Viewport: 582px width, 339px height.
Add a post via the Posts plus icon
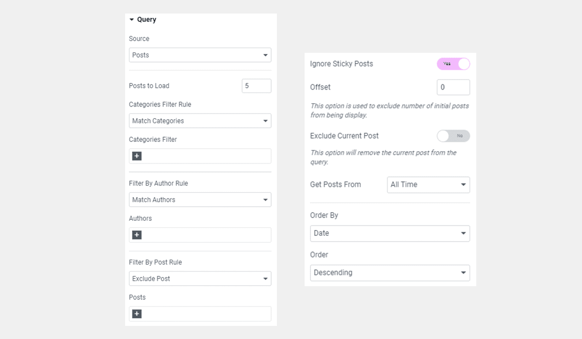coord(137,313)
